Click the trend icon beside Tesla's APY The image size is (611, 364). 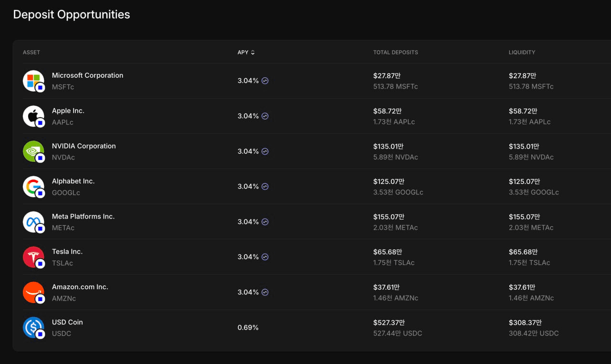tap(265, 257)
